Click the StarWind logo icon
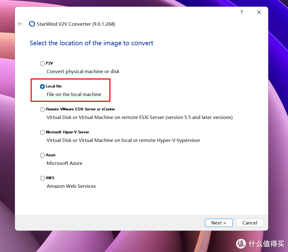The image size is (288, 252). coord(32,24)
